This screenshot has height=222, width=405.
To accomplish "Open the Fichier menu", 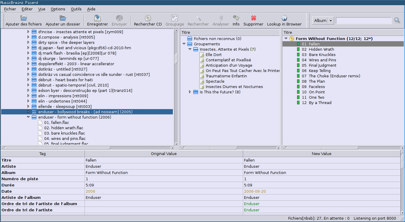I will click(x=10, y=9).
